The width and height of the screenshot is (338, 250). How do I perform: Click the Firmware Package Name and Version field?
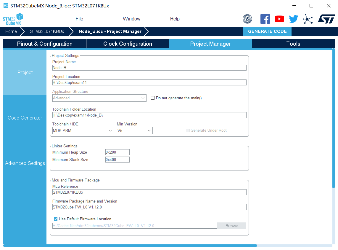149,207
